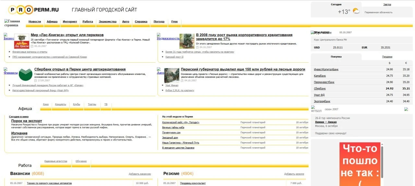Screen dimensions: 415x186
Task: Open the Звездный дом event
Action: [170, 138]
